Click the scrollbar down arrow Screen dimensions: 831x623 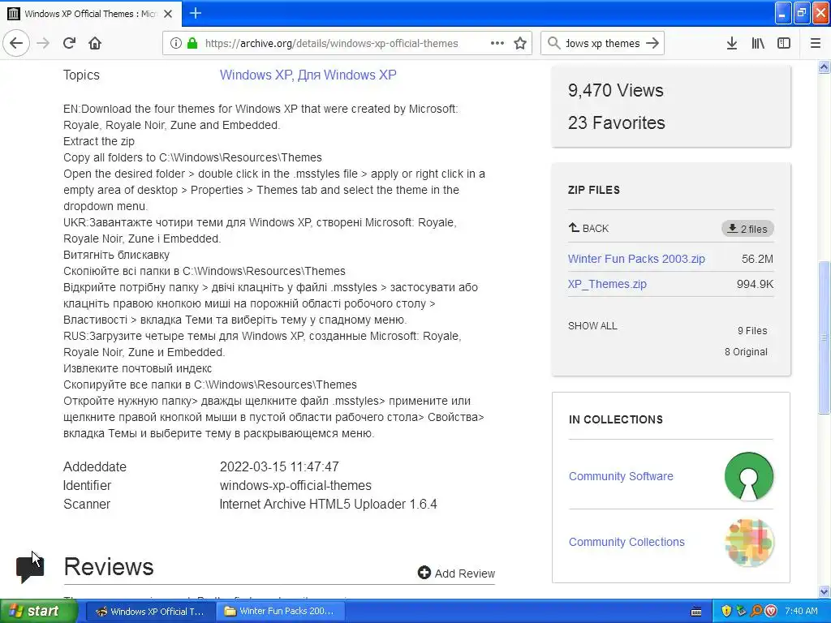click(824, 591)
